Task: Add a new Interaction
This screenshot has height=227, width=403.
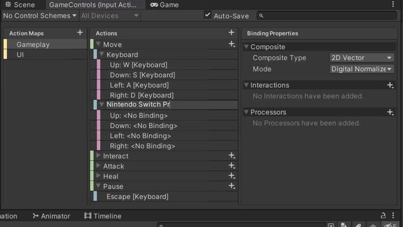Action: point(390,85)
